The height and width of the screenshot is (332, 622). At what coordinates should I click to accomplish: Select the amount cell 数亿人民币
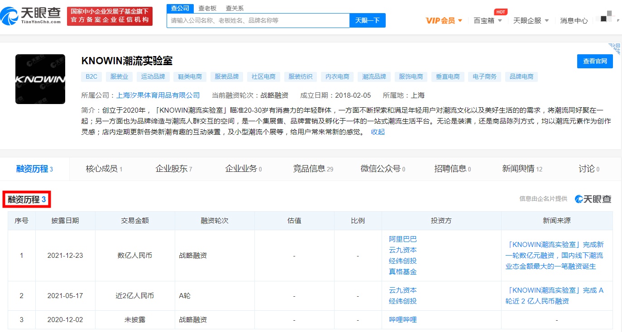pyautogui.click(x=135, y=256)
